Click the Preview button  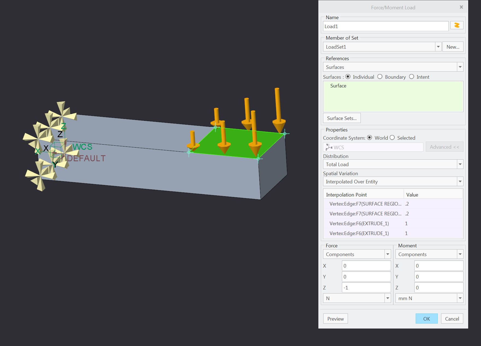(335, 319)
